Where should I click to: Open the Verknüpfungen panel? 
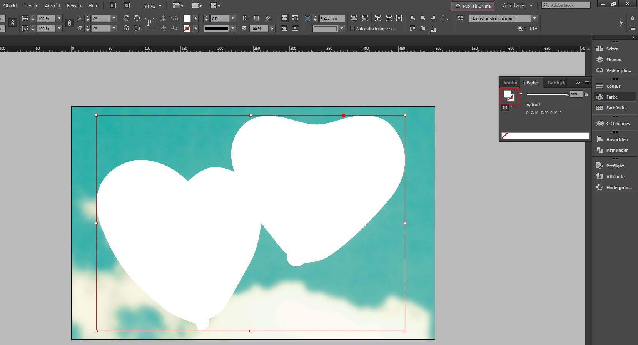click(x=615, y=70)
